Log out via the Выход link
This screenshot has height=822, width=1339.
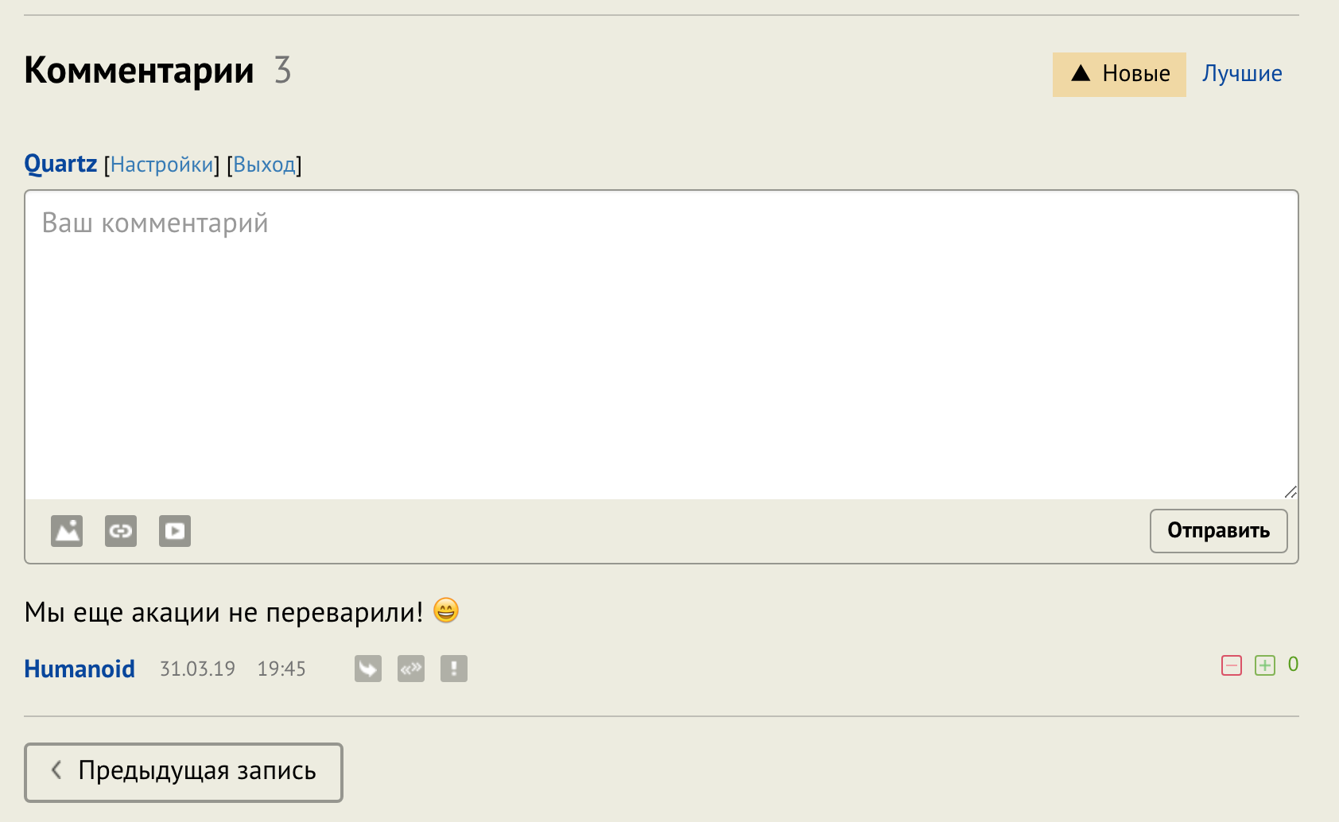[264, 165]
